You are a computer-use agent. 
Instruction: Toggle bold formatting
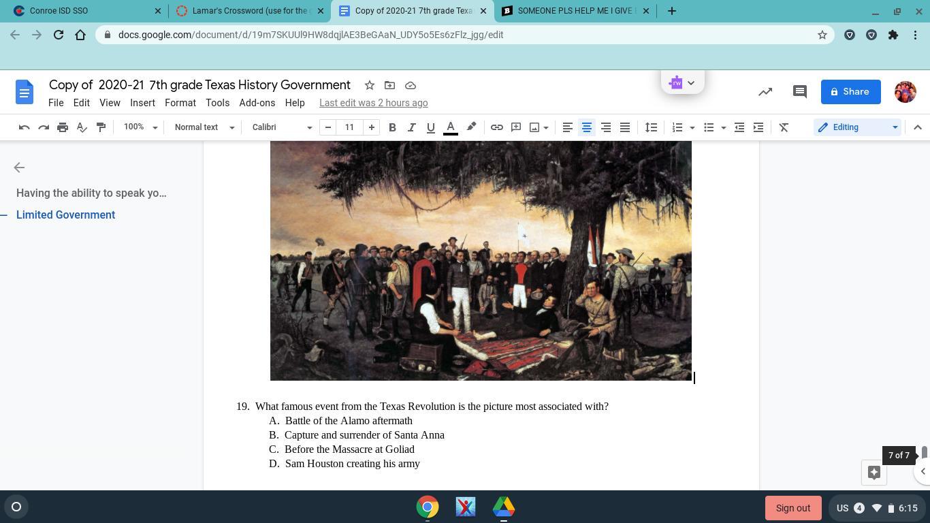click(x=392, y=127)
